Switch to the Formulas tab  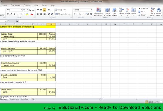pos(27,5)
